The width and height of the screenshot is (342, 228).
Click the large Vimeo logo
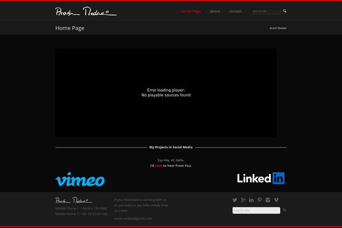80,180
